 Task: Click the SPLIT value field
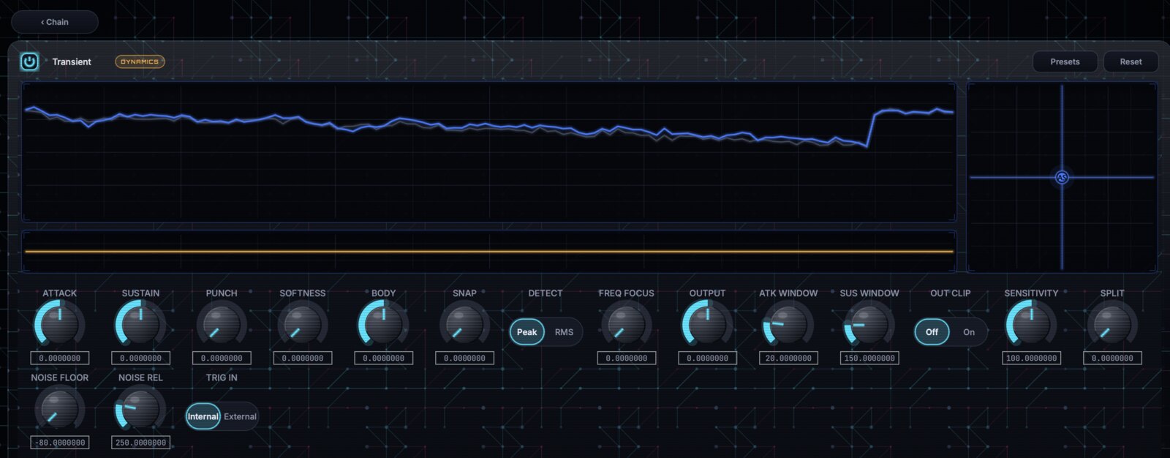(x=1112, y=358)
